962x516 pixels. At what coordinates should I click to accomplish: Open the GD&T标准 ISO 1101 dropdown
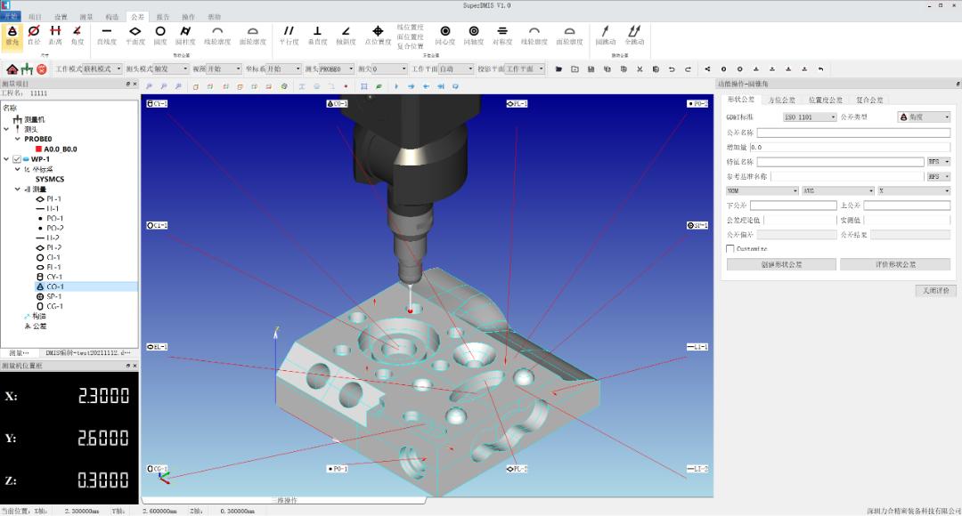click(x=810, y=117)
